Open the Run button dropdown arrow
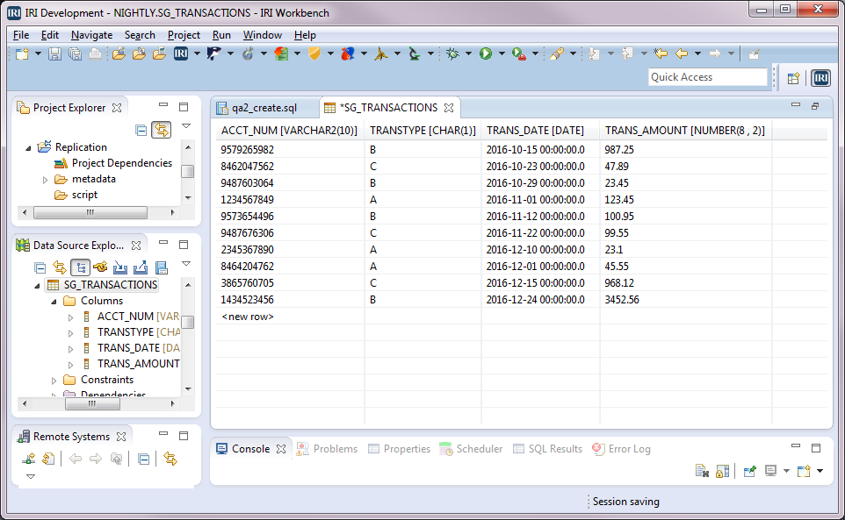Image resolution: width=845 pixels, height=520 pixels. click(502, 53)
